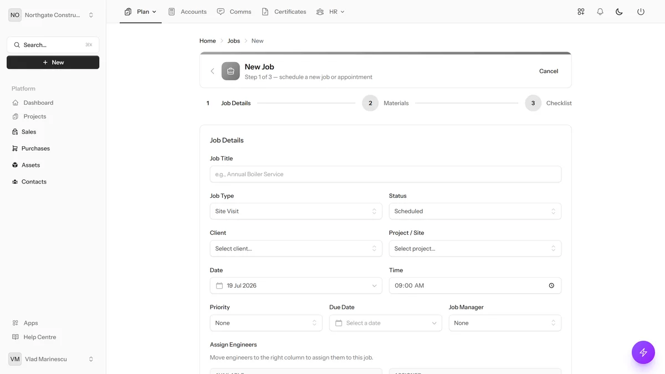Click the VM user avatar

(x=15, y=359)
